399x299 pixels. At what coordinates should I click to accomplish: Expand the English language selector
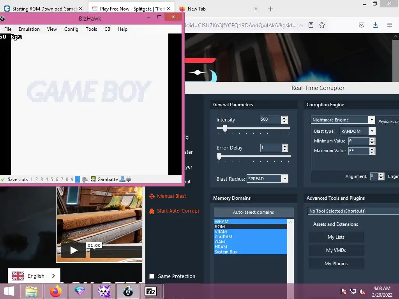click(x=34, y=276)
